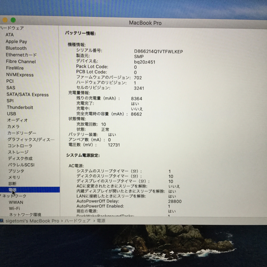Choose the Thunderbolt sidebar item
This screenshot has width=267, height=267.
point(20,108)
